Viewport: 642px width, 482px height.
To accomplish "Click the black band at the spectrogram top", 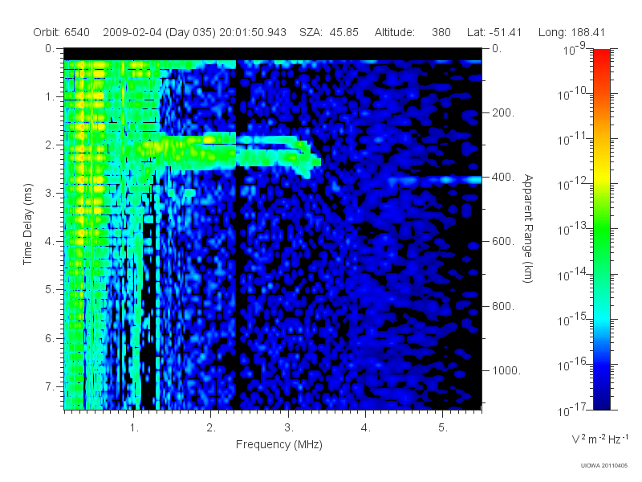I will tap(273, 54).
